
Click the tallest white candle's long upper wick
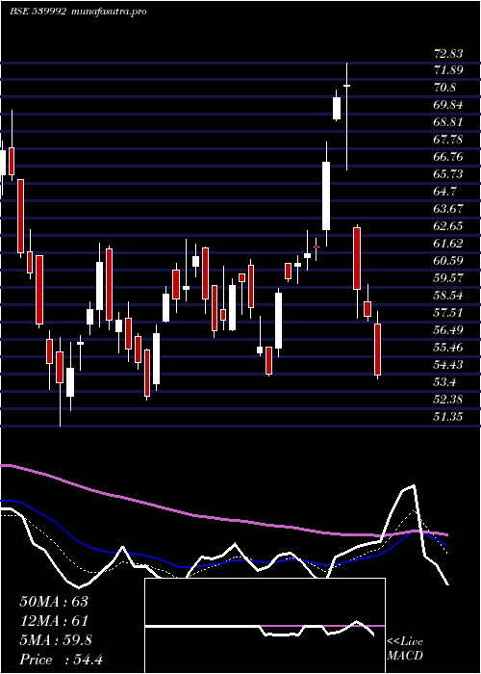pyautogui.click(x=346, y=73)
